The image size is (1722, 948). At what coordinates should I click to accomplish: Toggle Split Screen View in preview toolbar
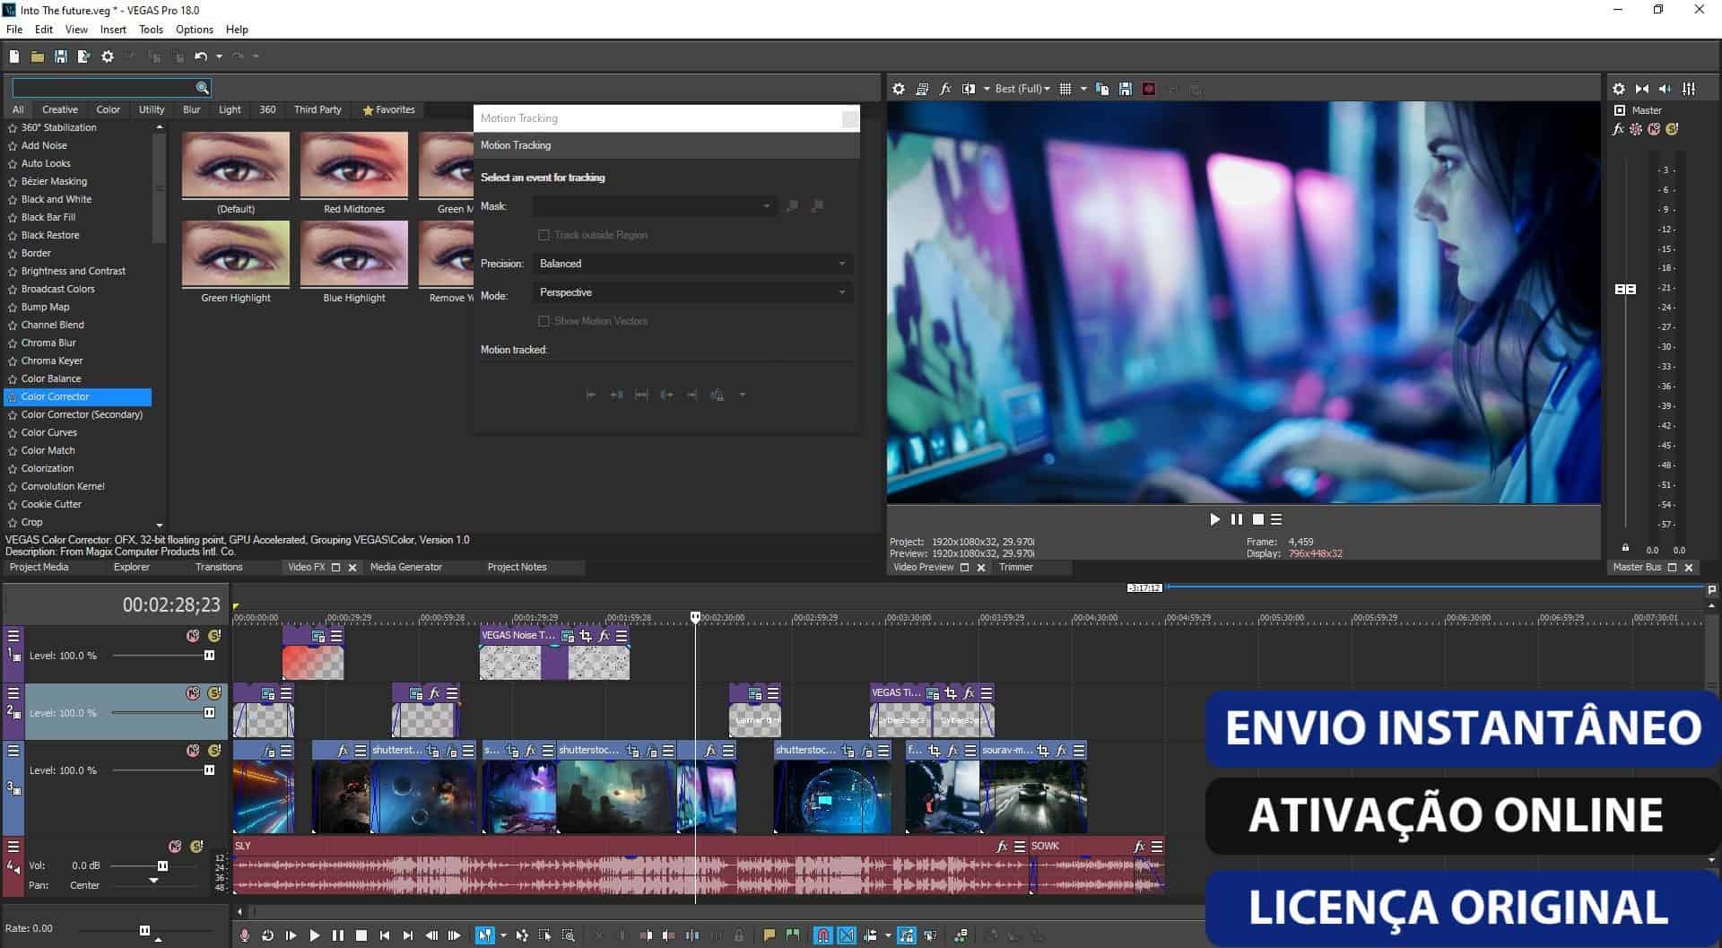click(969, 89)
